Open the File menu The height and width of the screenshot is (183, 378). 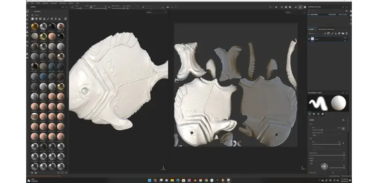pos(27,3)
